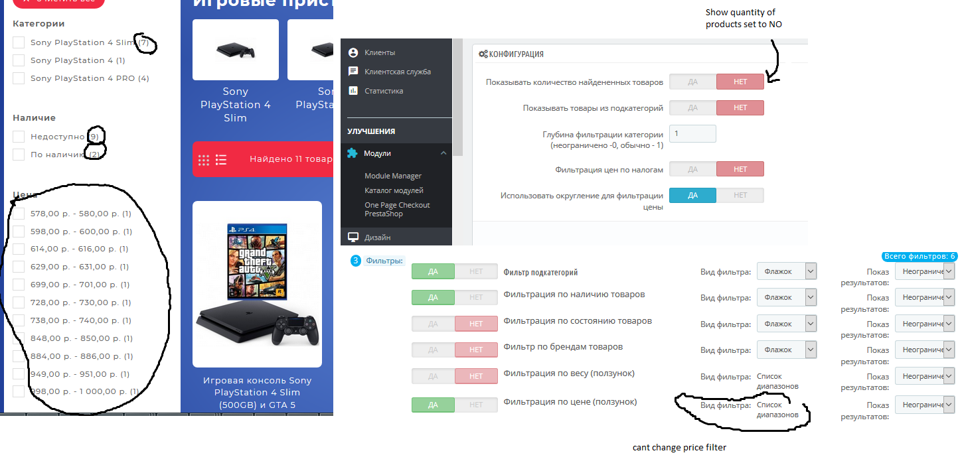Open Показ результатов dropdown for фильтрация по цене
Screen dimensions: 960x467
(925, 405)
